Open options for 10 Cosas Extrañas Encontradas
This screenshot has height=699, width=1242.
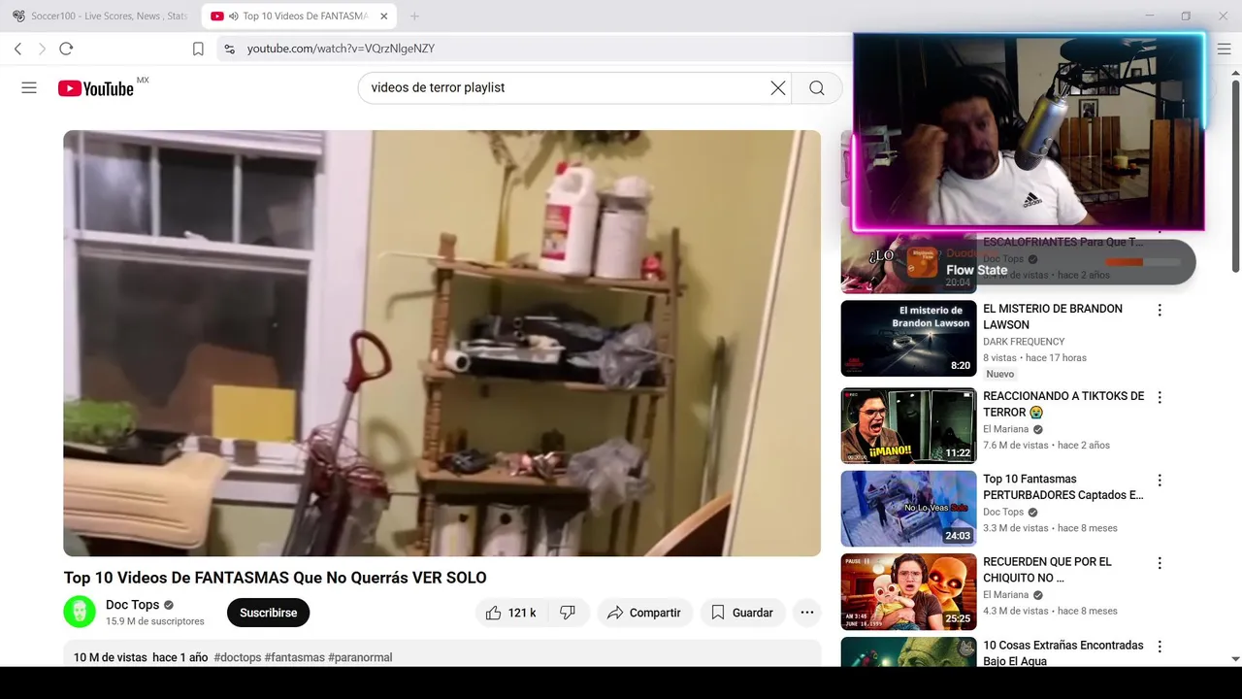pyautogui.click(x=1160, y=647)
